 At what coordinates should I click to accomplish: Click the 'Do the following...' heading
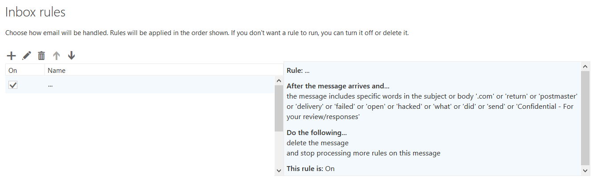click(317, 133)
